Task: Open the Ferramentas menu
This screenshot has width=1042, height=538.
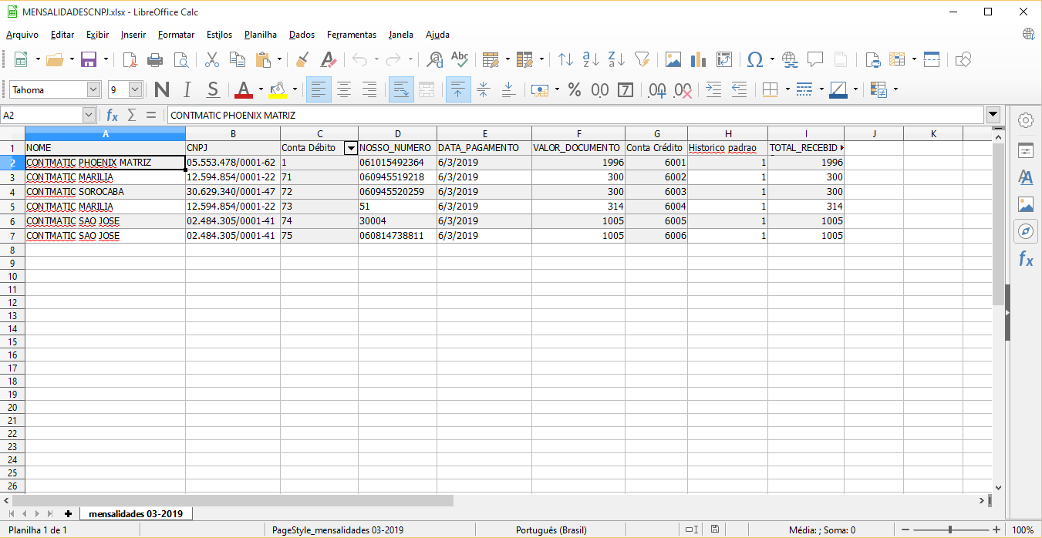Action: click(x=352, y=35)
